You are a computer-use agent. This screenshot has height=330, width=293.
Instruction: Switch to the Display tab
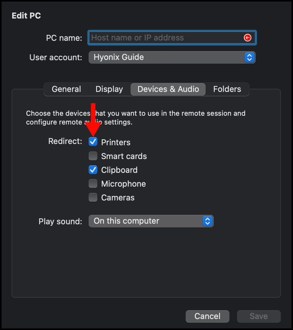pos(109,89)
